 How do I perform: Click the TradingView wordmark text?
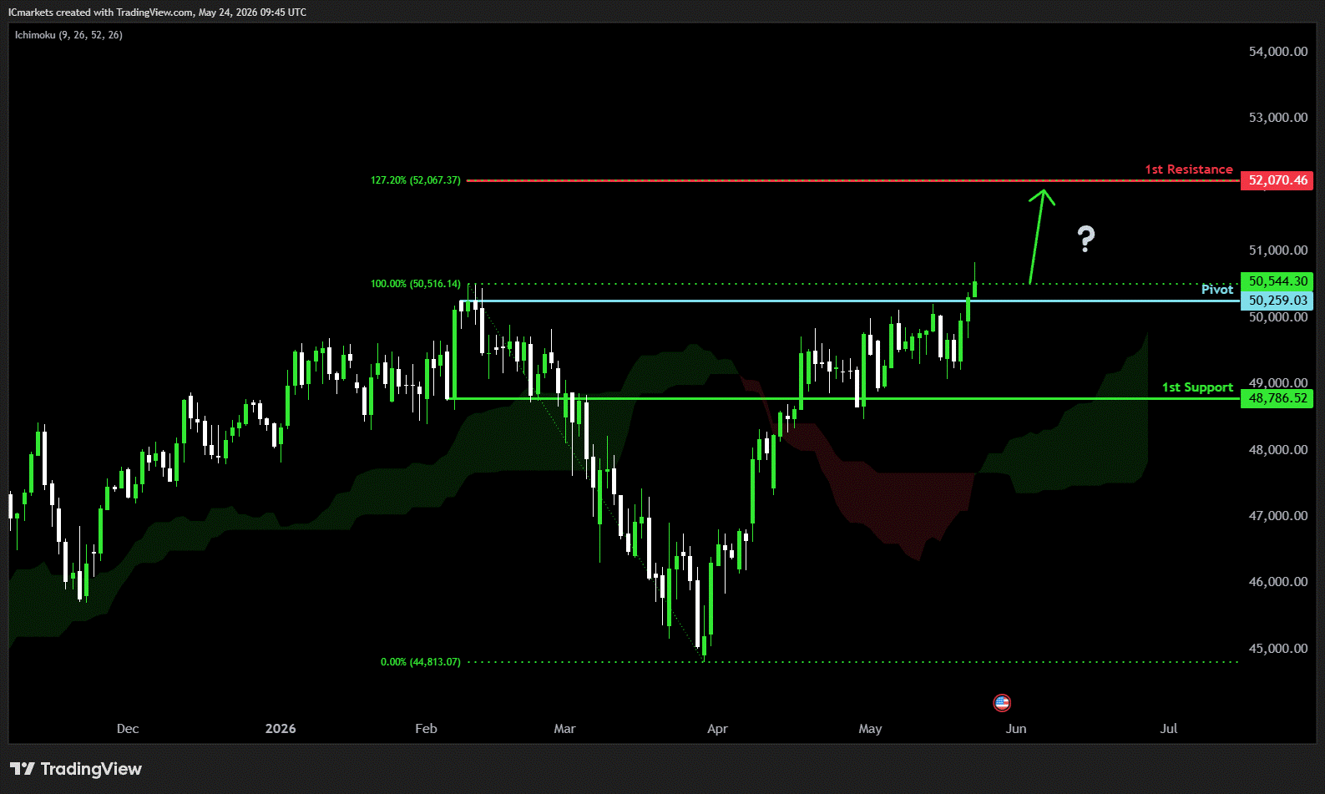click(91, 769)
